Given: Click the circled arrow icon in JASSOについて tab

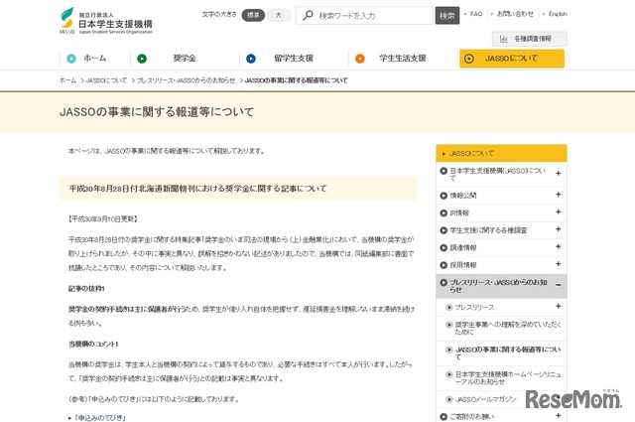Looking at the screenshot, I should (x=469, y=59).
